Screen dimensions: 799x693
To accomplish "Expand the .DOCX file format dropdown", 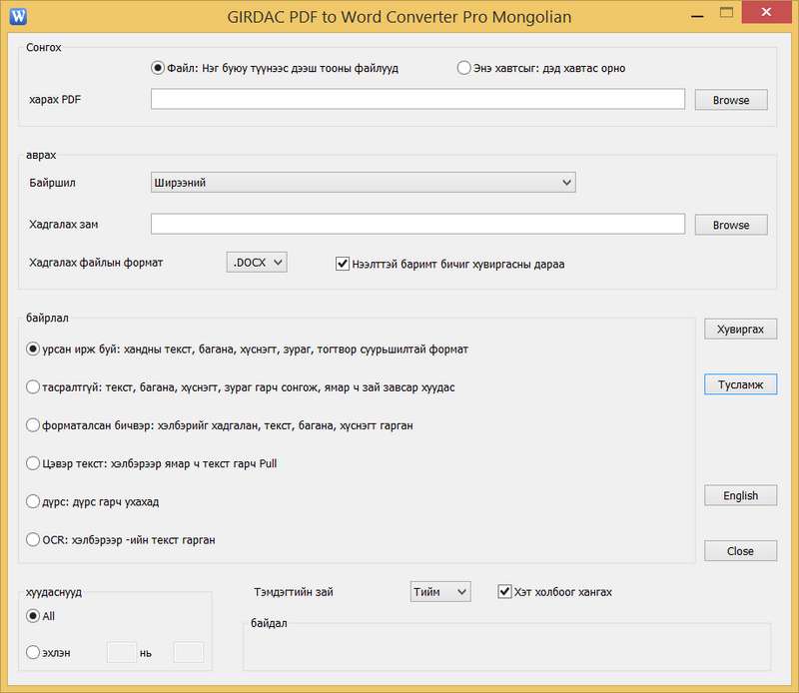I will (257, 263).
